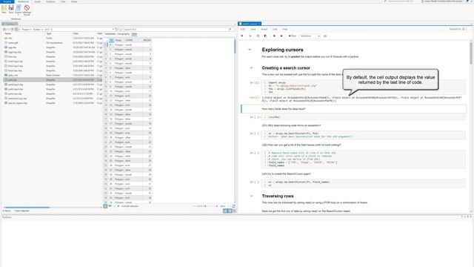Open the Catalog path history dropdown arrow

[113, 30]
